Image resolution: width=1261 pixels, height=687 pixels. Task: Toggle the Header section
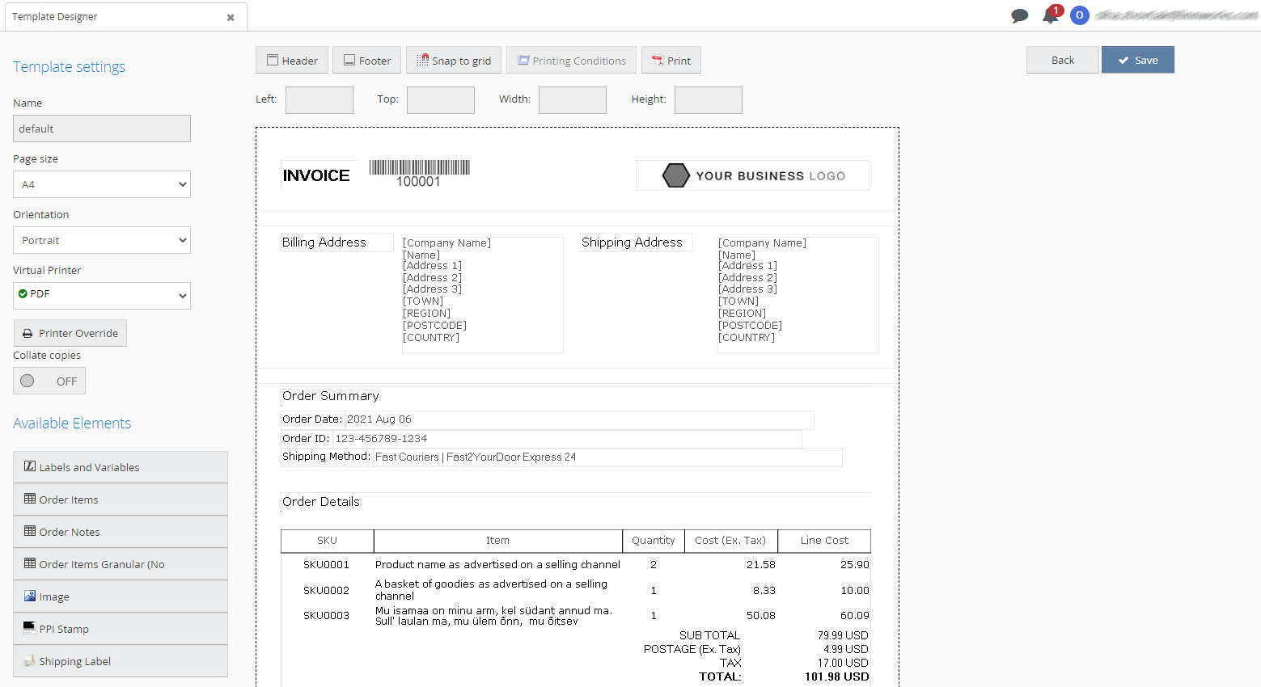(292, 61)
